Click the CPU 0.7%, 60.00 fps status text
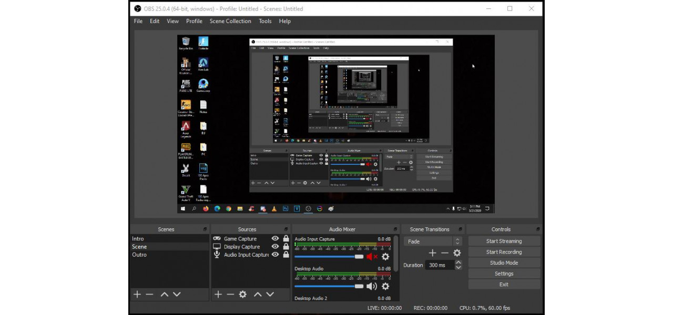Image resolution: width=673 pixels, height=315 pixels. click(485, 308)
